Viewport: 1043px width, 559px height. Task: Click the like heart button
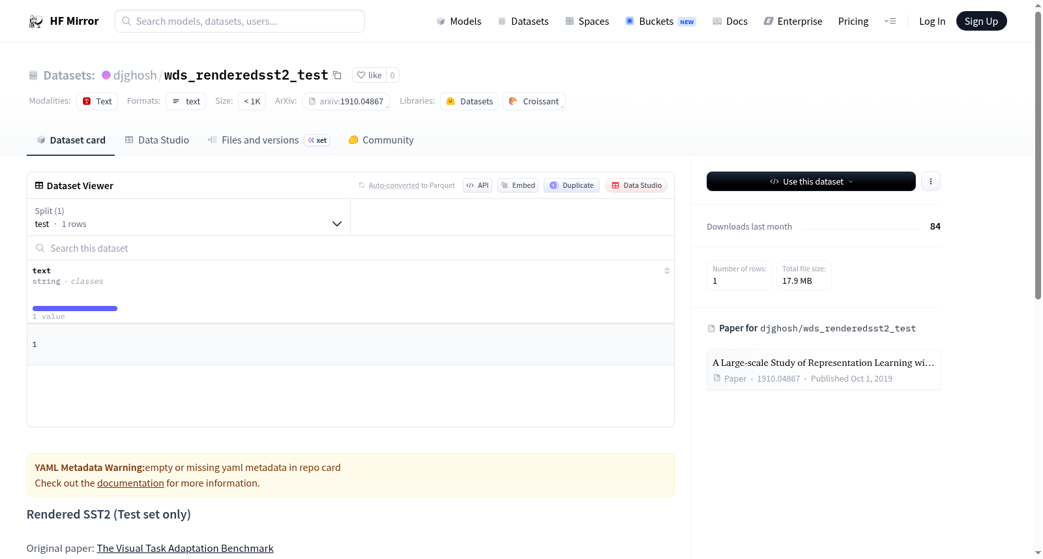click(x=369, y=75)
